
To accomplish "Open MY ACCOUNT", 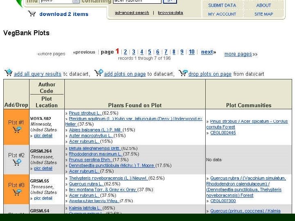I will pos(222,14).
